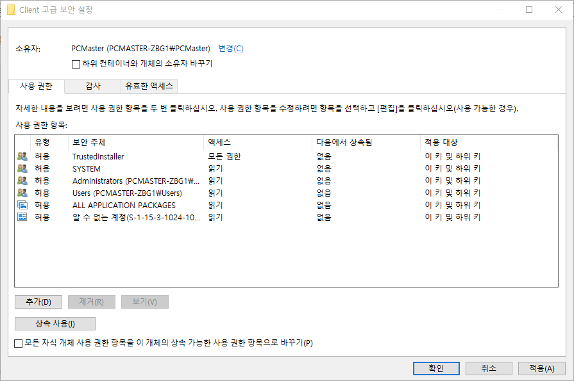Close the Client 고급 보안 설정 dialog
574x381 pixels.
point(558,10)
